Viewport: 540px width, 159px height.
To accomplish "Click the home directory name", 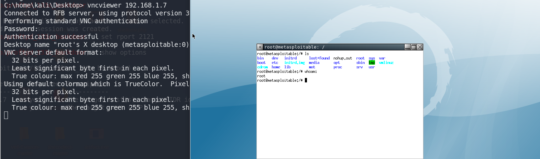I will pyautogui.click(x=276, y=67).
